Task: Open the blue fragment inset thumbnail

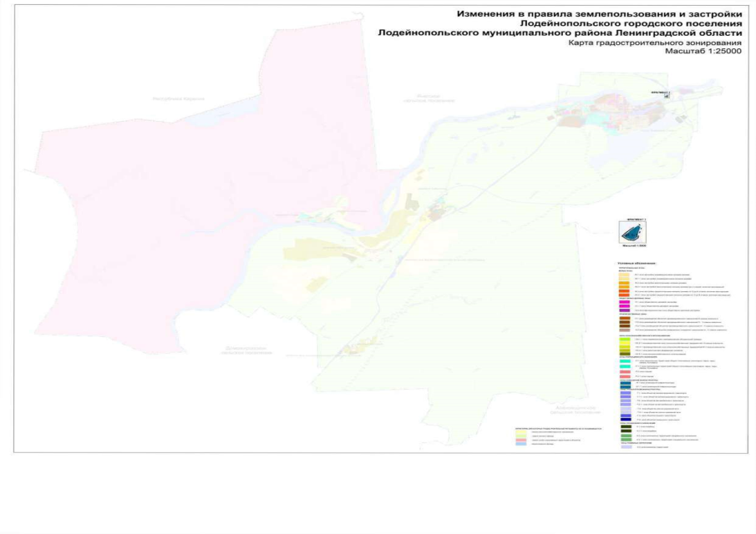Action: click(631, 232)
